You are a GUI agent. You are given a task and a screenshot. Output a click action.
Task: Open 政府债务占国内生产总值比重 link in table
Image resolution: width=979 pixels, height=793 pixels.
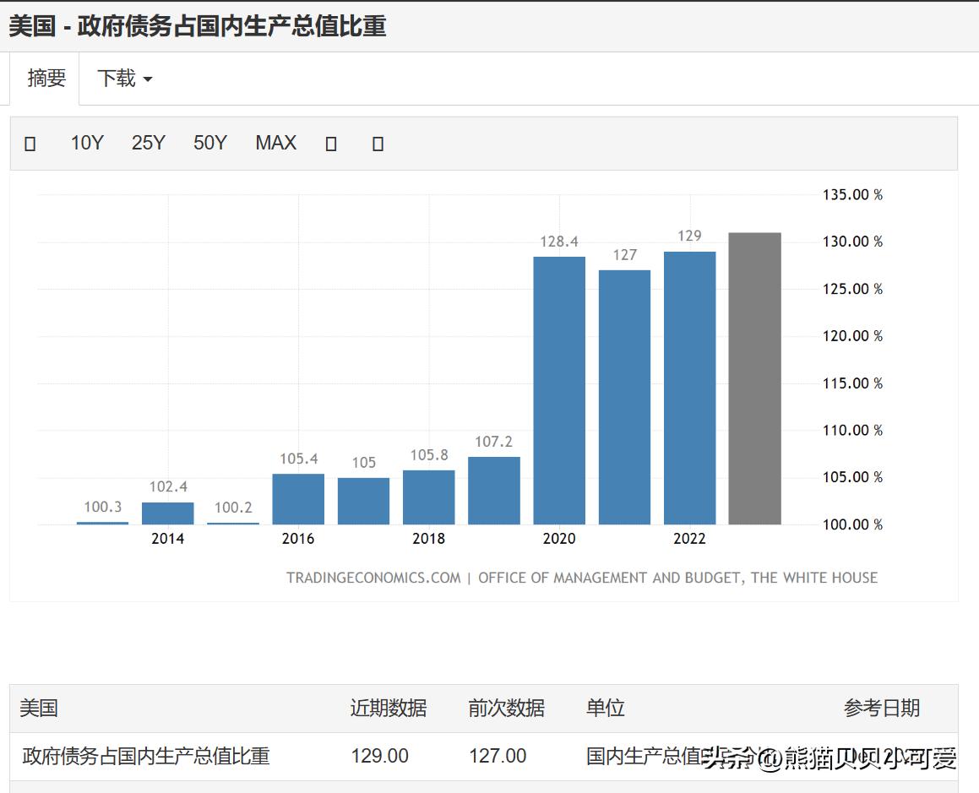[146, 756]
